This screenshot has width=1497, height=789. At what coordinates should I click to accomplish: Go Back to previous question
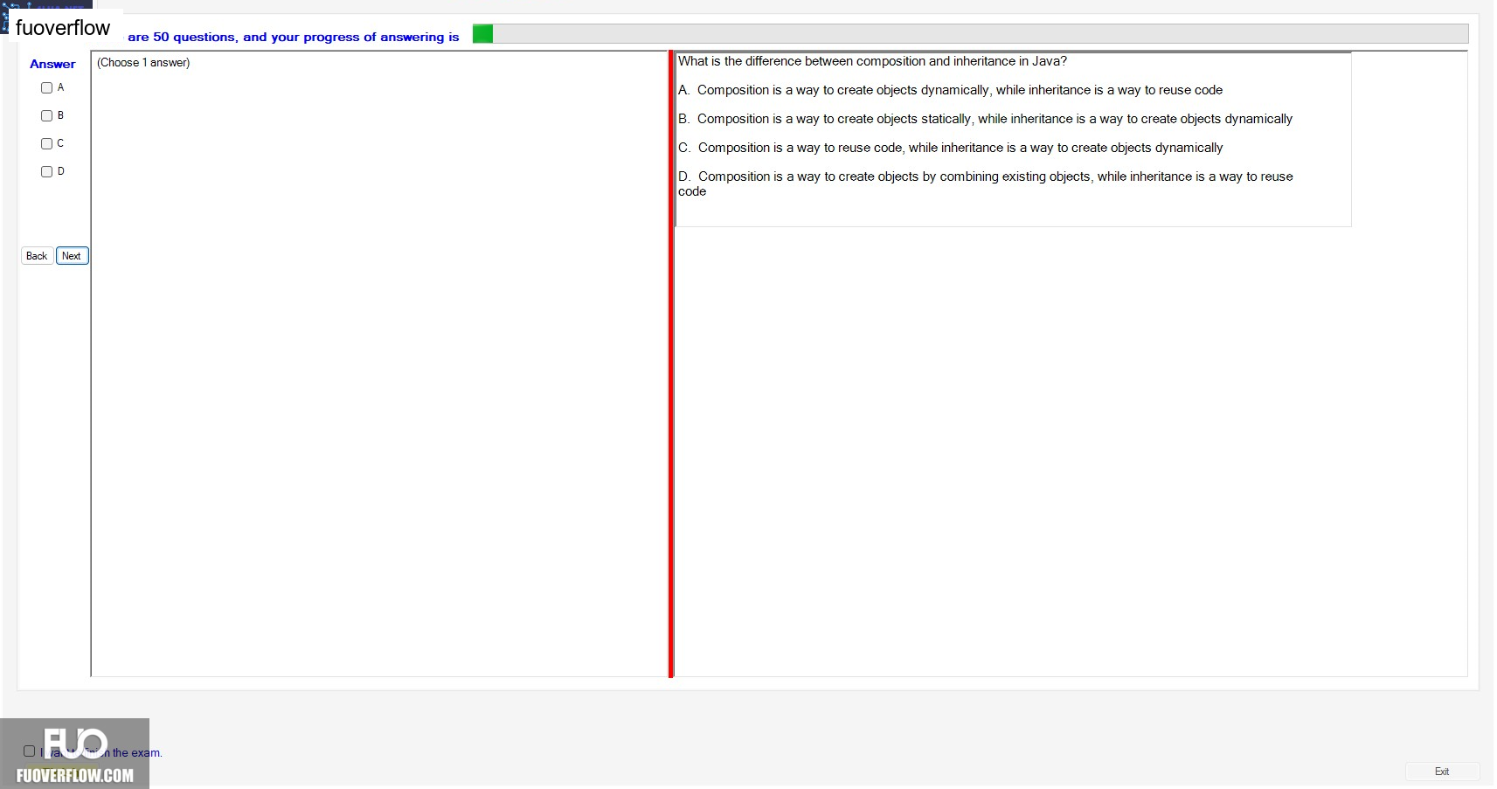37,256
